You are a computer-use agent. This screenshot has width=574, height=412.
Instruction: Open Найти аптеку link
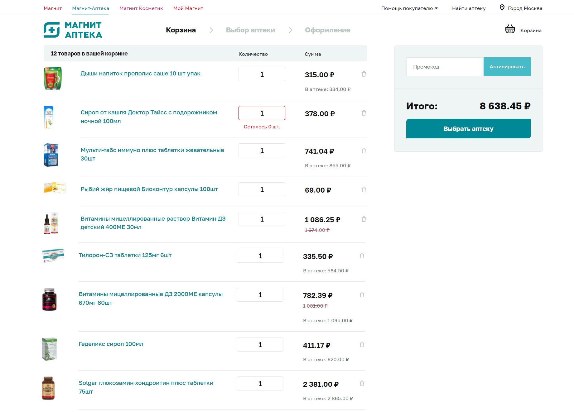click(469, 8)
